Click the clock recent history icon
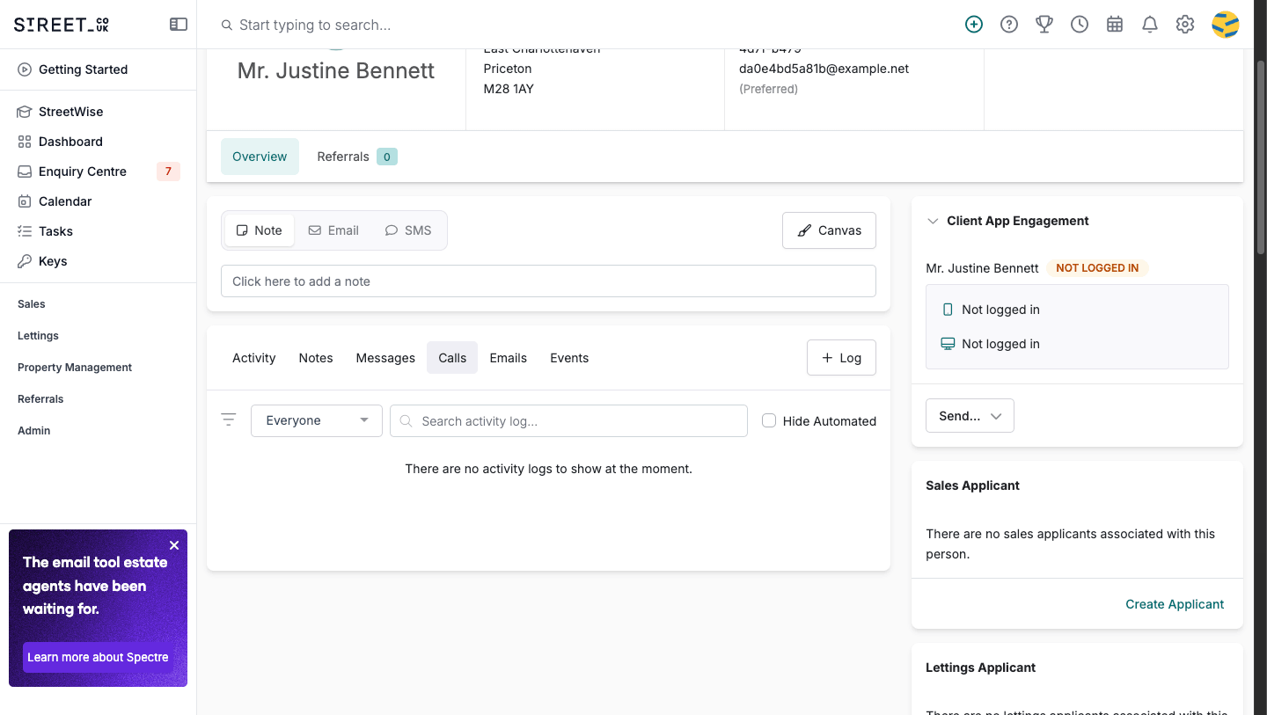The image size is (1267, 715). 1080,25
